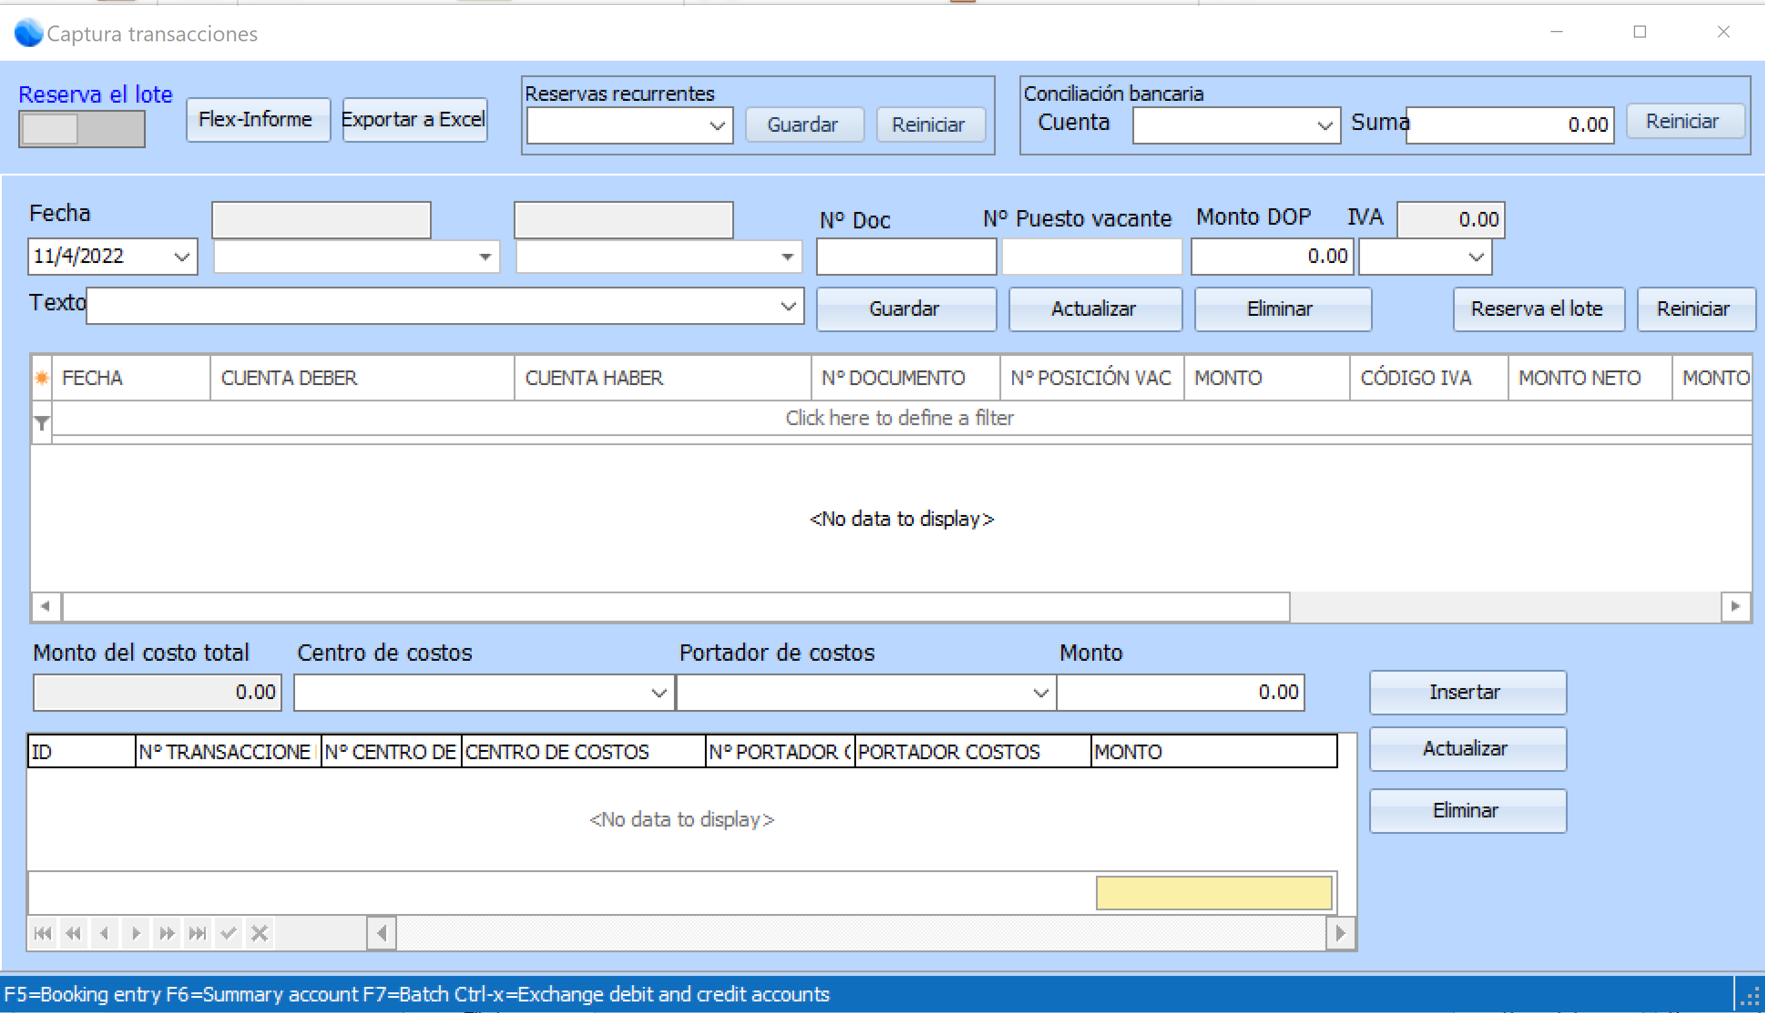Open the Reservas recurrentes dropdown
This screenshot has height=1013, width=1765.
(717, 126)
